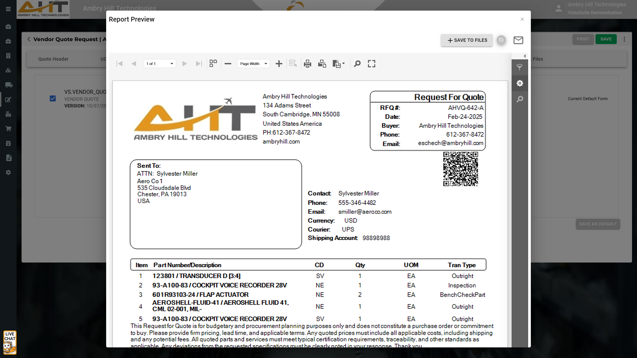This screenshot has width=637, height=358.
Task: Toggle multipage view icon
Action: click(213, 64)
